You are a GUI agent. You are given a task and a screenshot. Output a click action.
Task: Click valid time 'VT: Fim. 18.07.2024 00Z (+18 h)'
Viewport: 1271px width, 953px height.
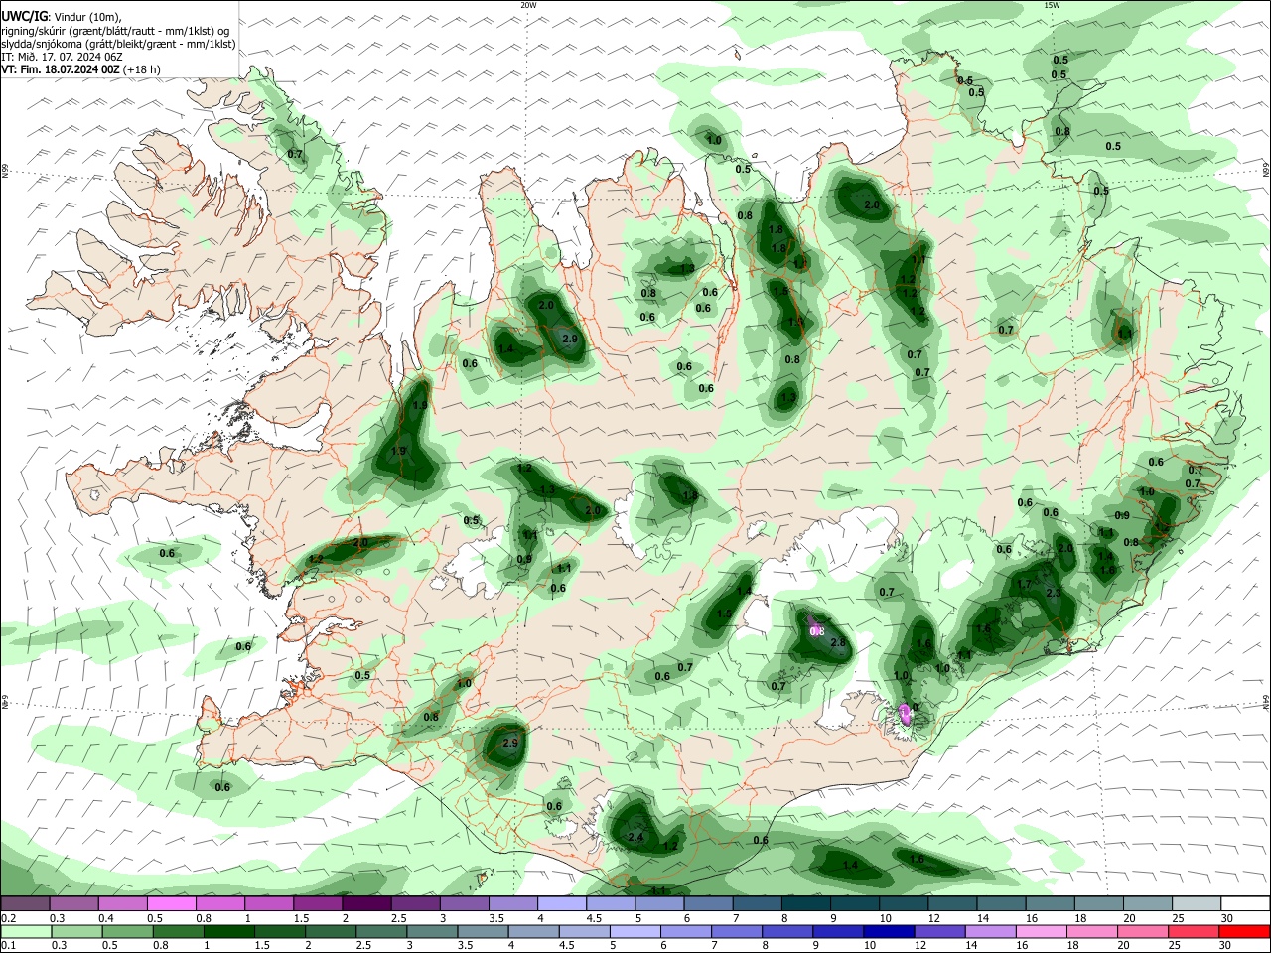(80, 69)
